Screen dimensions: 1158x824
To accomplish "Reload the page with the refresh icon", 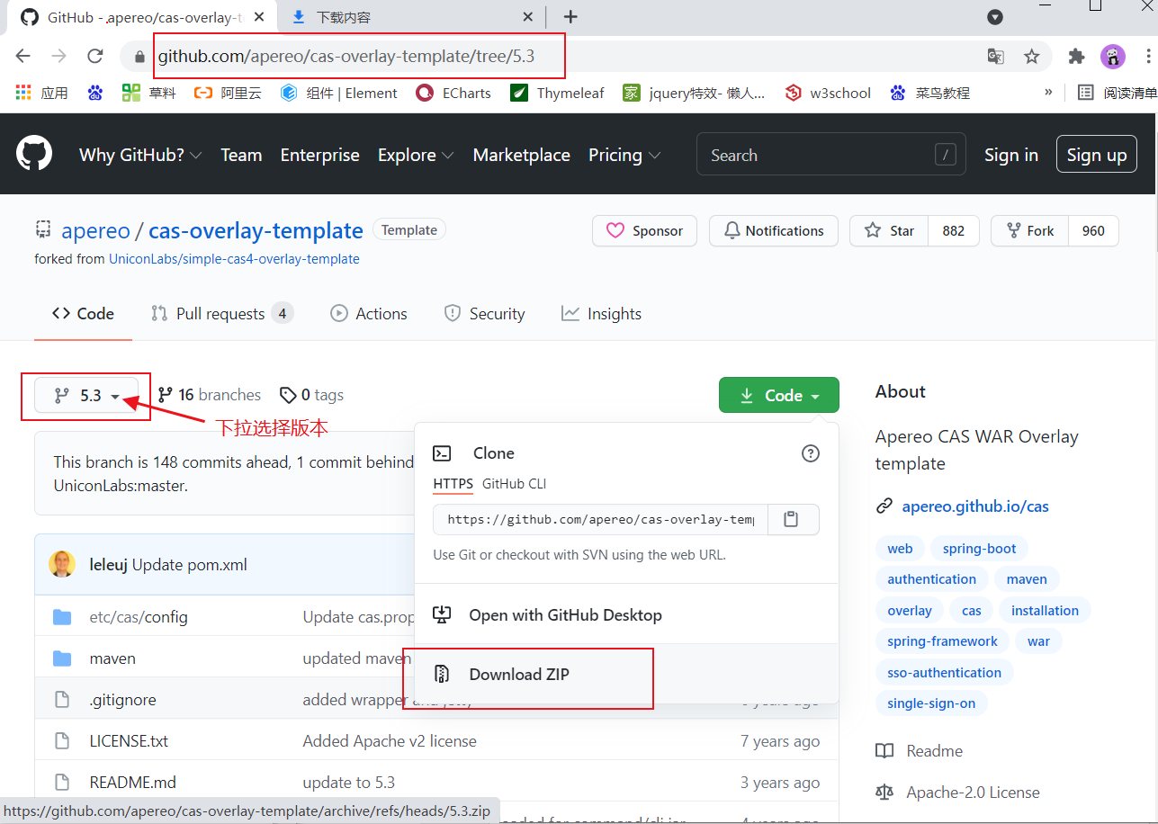I will click(x=95, y=57).
